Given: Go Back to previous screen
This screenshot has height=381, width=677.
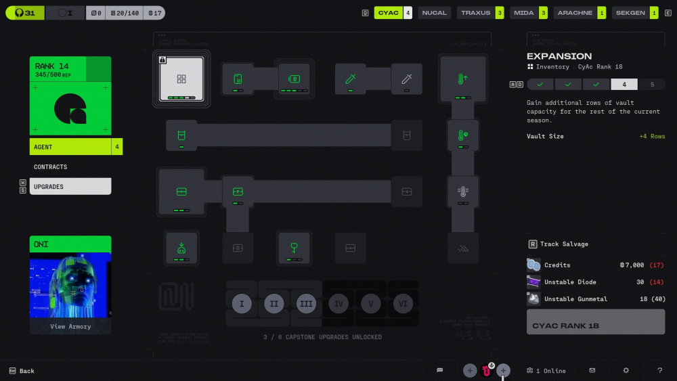Looking at the screenshot, I should [x=22, y=371].
